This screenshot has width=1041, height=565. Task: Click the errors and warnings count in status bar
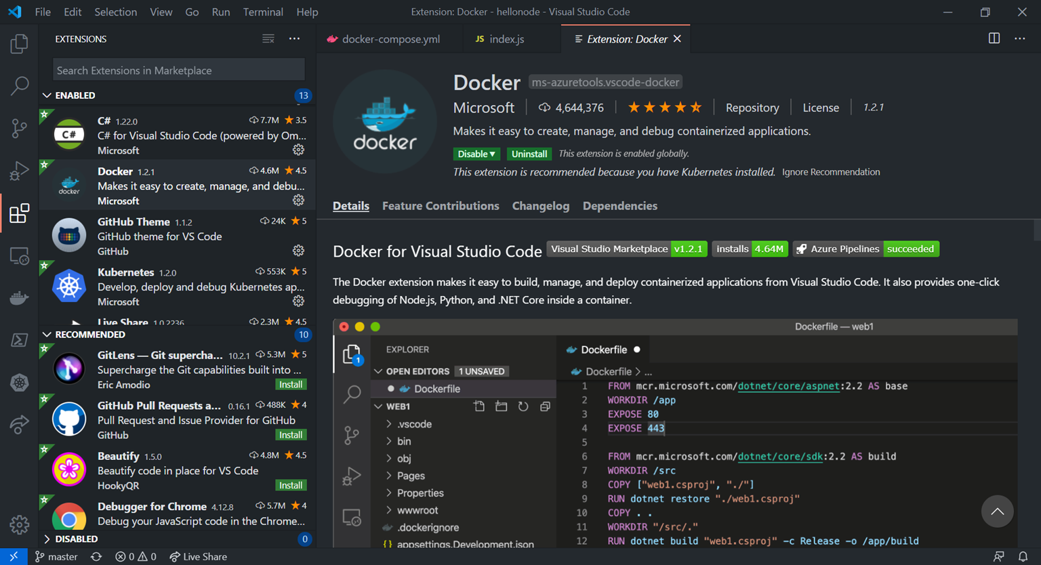tap(136, 556)
